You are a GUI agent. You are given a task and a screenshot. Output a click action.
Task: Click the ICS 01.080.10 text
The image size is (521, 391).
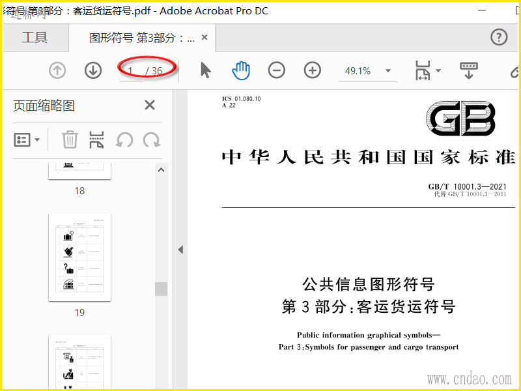pyautogui.click(x=241, y=99)
